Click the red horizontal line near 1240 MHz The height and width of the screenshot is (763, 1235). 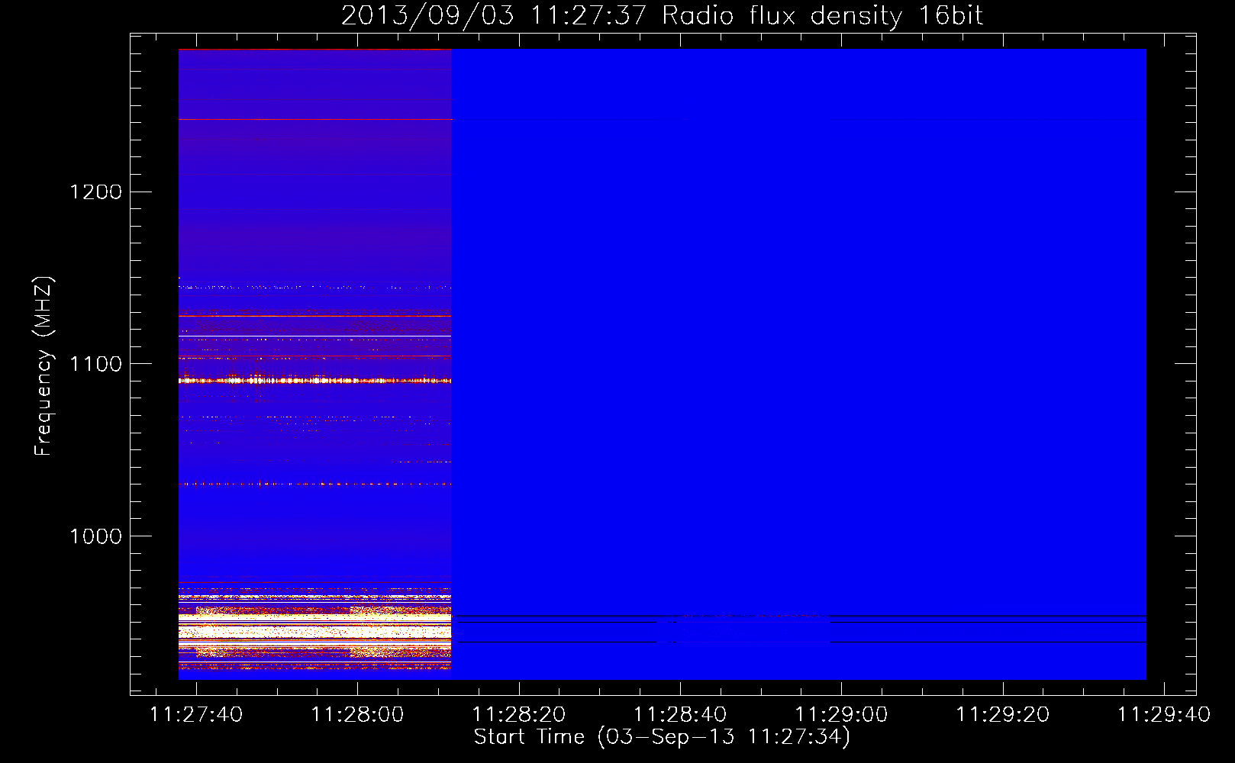tap(314, 119)
